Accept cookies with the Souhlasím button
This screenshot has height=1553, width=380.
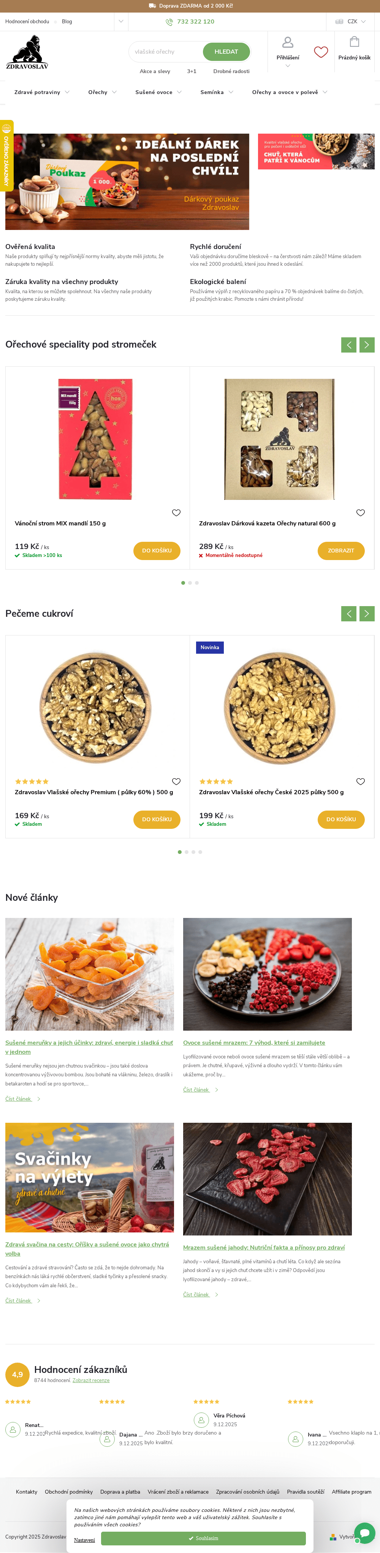point(203,1538)
